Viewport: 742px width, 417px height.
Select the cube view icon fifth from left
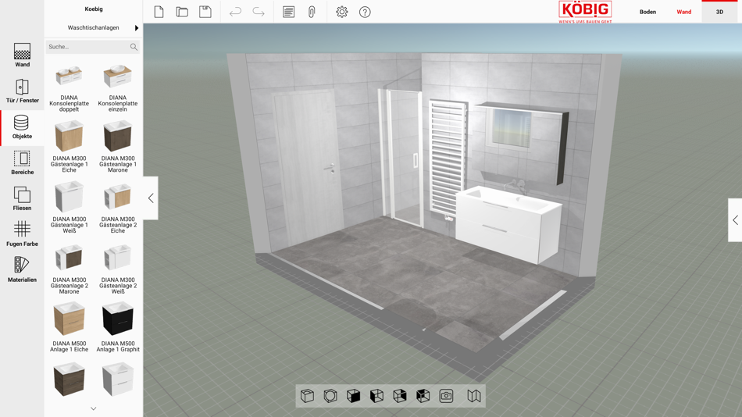click(x=400, y=396)
